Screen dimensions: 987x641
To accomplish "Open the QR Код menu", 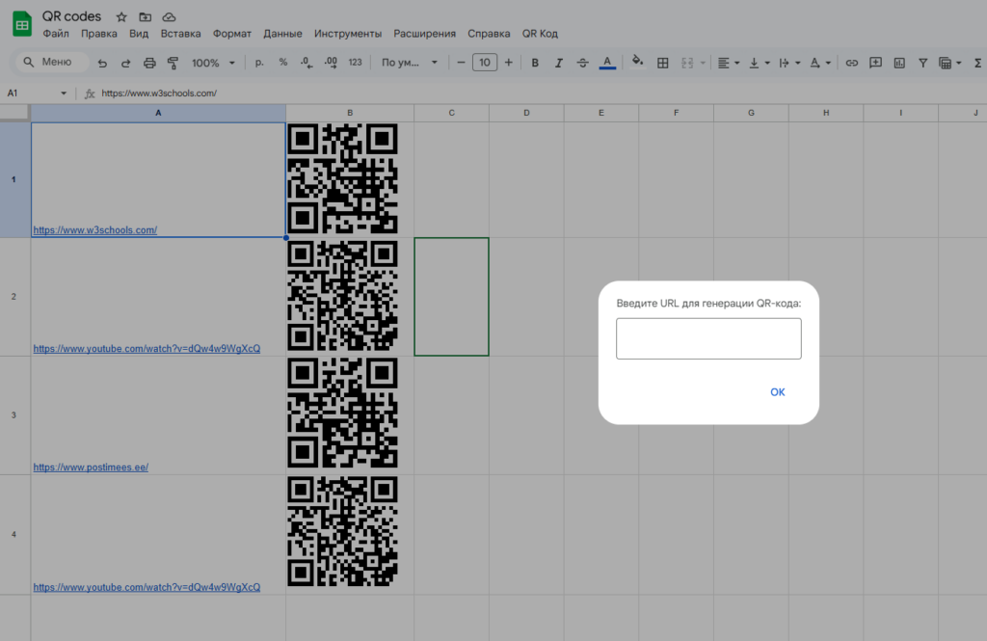I will pyautogui.click(x=540, y=34).
